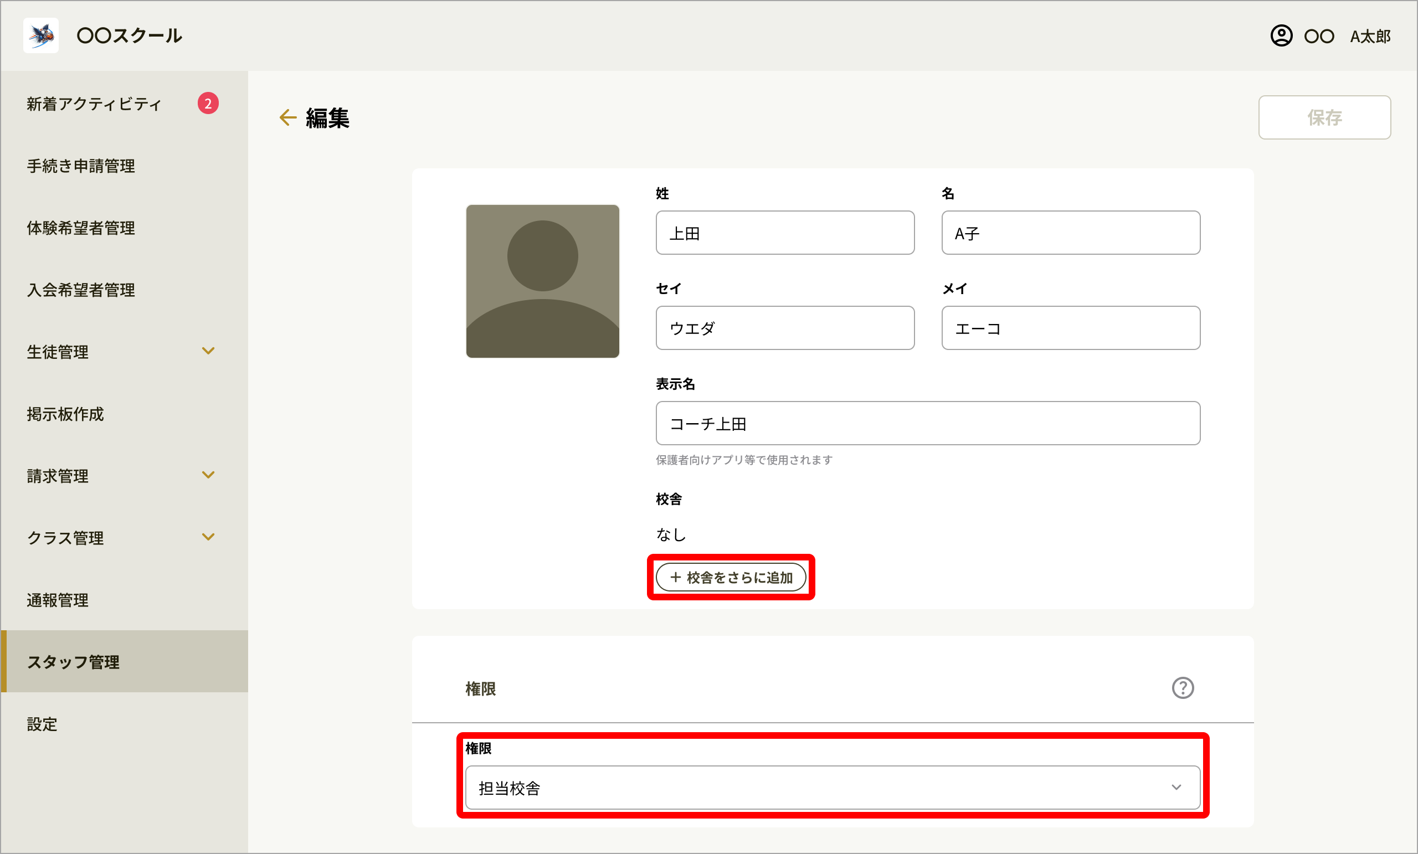Click the notification badge showing 2
Screen dimensions: 1418x854
(x=208, y=104)
